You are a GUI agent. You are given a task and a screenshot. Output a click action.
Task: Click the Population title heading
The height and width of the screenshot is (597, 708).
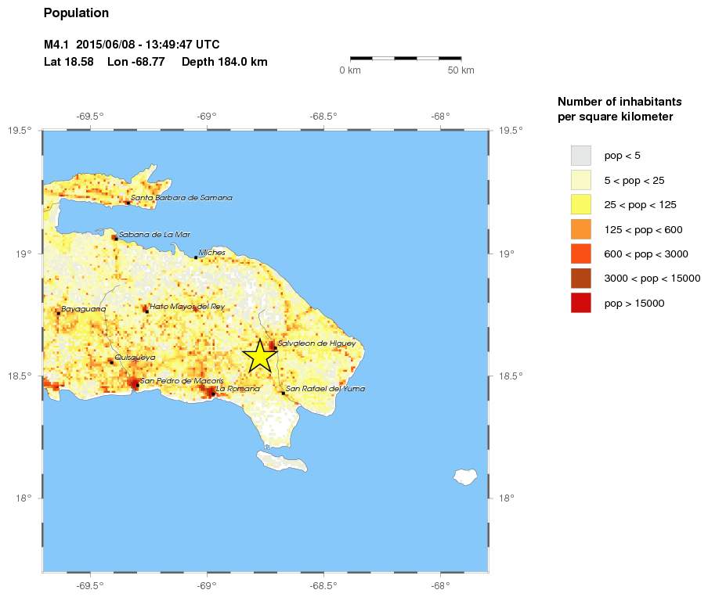76,13
